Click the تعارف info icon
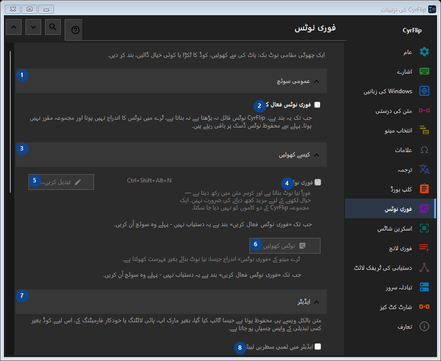This screenshot has width=441, height=361. (x=424, y=326)
